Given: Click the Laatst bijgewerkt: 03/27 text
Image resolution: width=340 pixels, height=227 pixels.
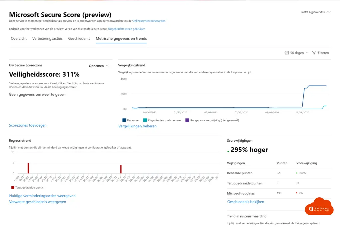Looking at the screenshot, I should [x=316, y=12].
